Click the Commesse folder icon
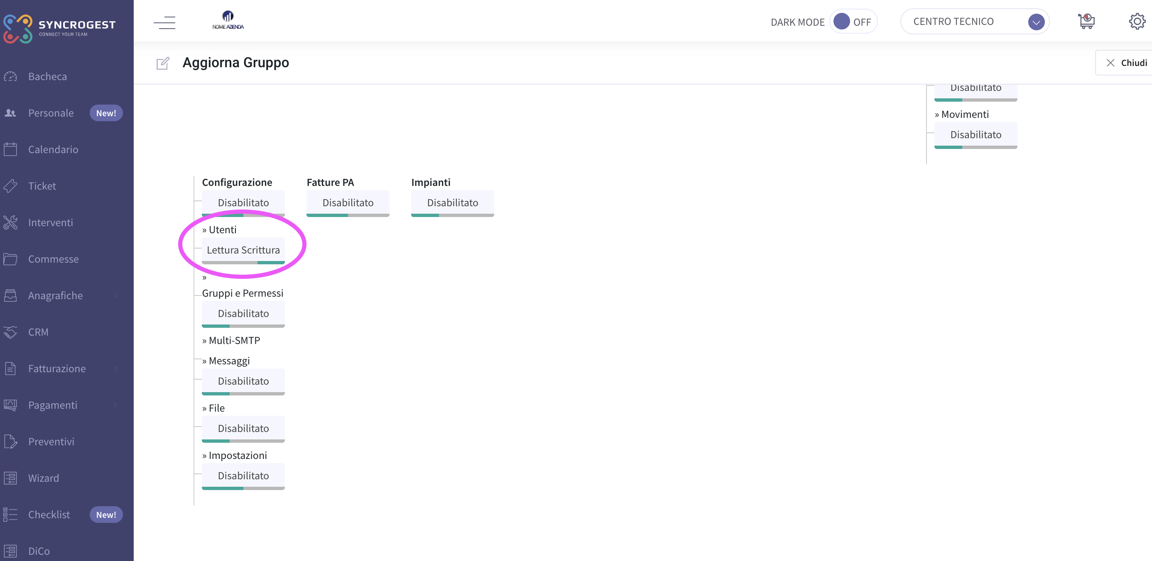 (10, 259)
